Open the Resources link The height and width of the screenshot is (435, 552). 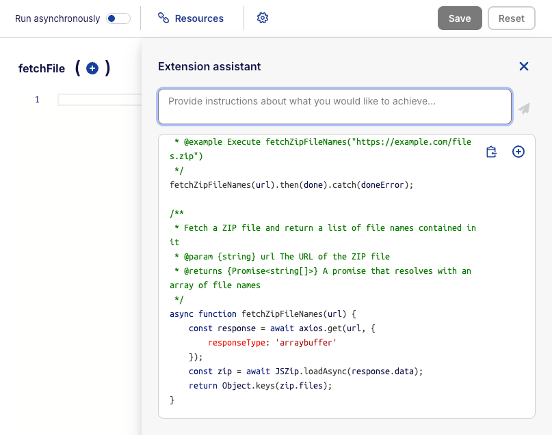pyautogui.click(x=199, y=18)
